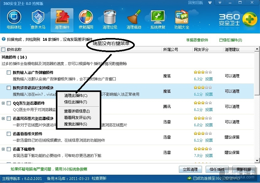Vote 投票 for QQ医生浏览器插件
The image size is (260, 183).
coord(209,110)
